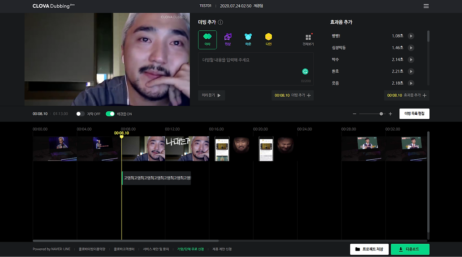Play the 심장박동 sound effect
Viewport: 462px width, 257px height.
[x=411, y=48]
